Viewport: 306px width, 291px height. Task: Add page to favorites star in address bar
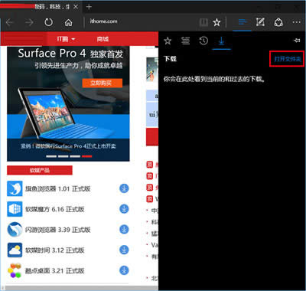[x=216, y=22]
